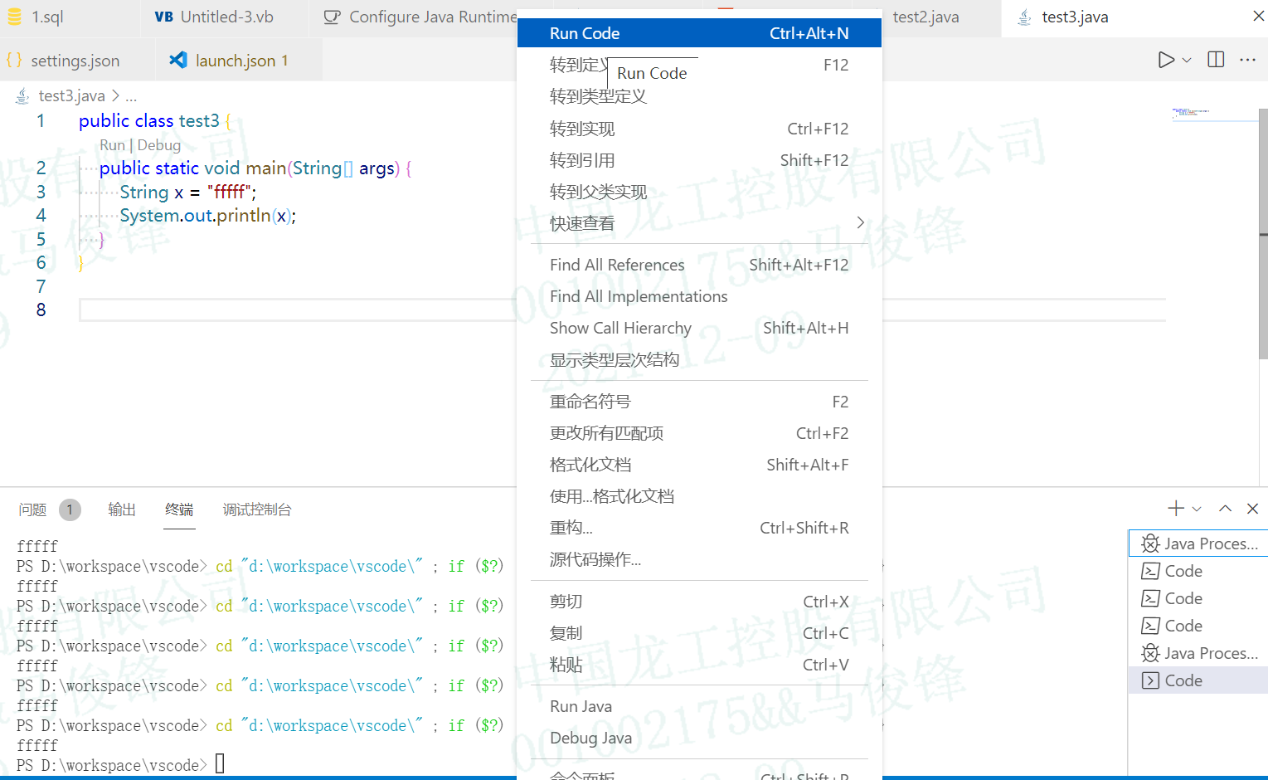1268x780 pixels.
Task: Click the editor vertical scrollbar
Action: click(1263, 234)
